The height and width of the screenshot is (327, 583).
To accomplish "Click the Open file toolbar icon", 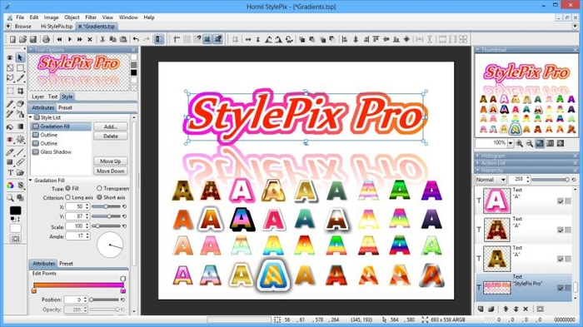I will click(22, 39).
